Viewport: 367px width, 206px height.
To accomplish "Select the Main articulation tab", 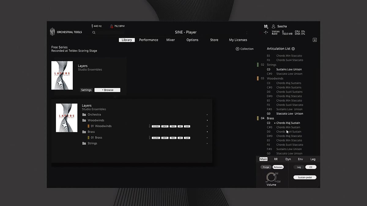I will 263,159.
